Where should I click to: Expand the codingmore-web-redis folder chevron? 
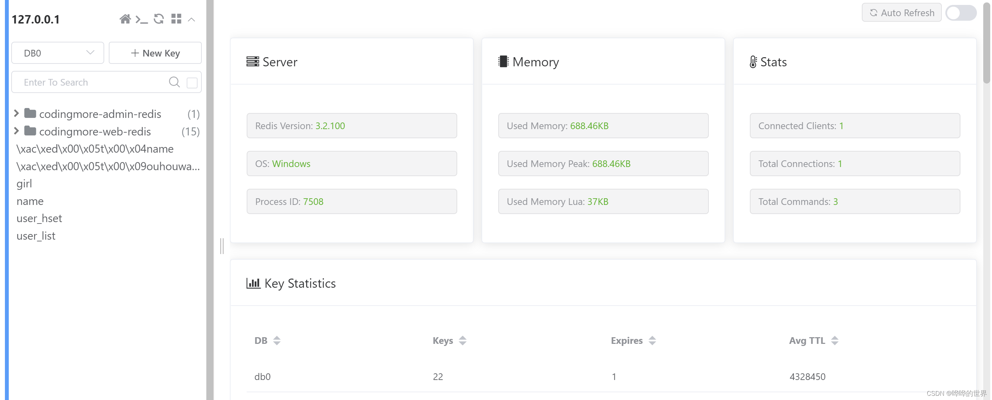tap(16, 131)
